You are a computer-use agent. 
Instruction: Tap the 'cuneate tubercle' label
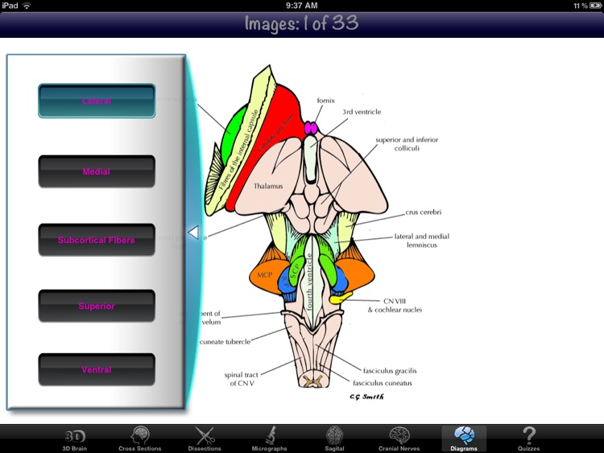(x=225, y=342)
